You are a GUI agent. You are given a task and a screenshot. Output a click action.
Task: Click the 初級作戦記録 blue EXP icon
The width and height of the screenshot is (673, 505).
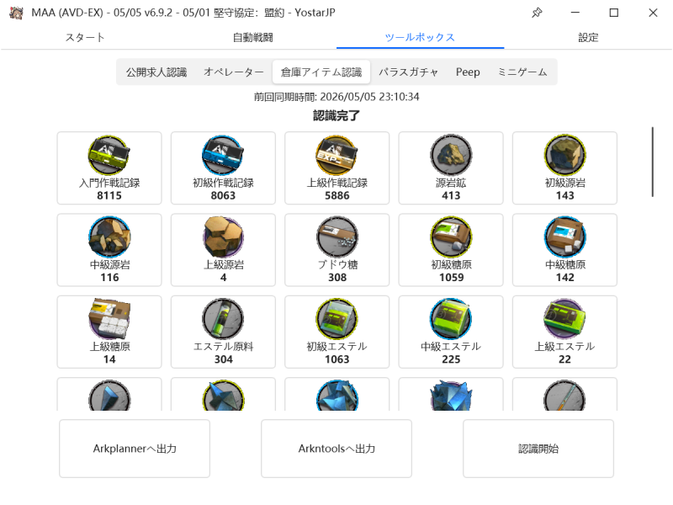pyautogui.click(x=223, y=155)
